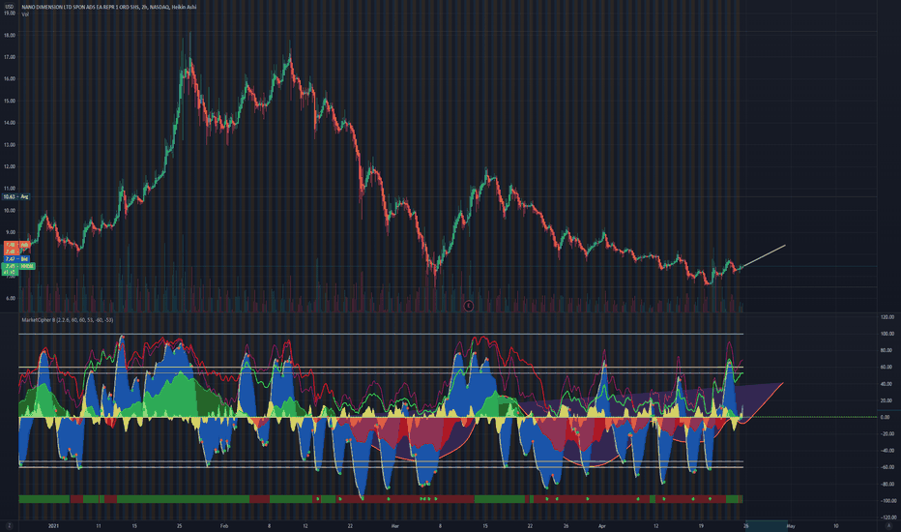Click the '2021' label on time axis
901x532 pixels.
click(53, 525)
